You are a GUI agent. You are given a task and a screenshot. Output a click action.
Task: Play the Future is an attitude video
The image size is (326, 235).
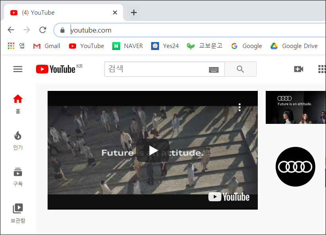tap(153, 150)
